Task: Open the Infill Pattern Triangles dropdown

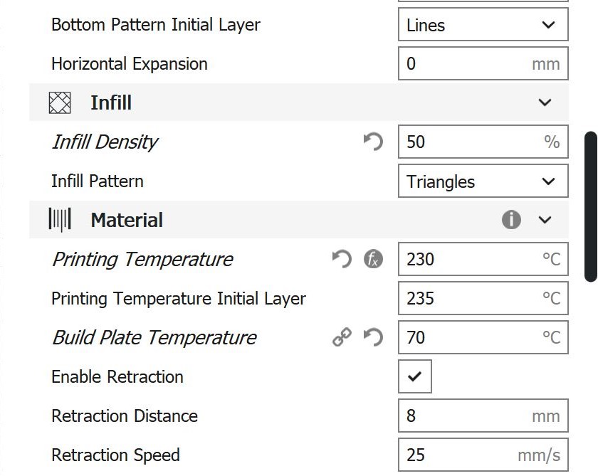Action: point(483,181)
